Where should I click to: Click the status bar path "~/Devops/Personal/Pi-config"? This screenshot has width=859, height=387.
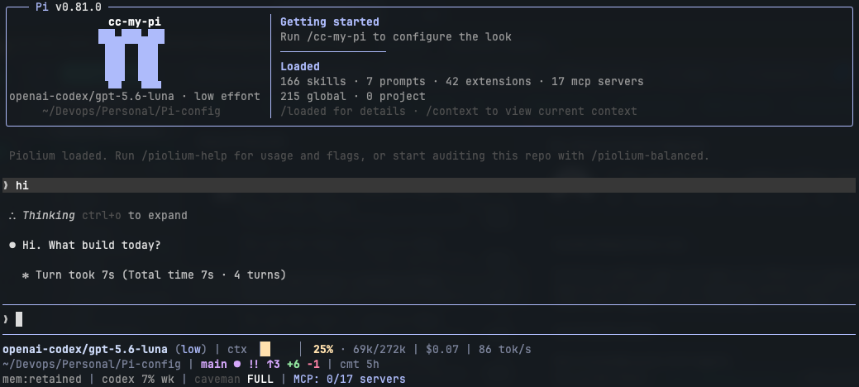pos(92,364)
